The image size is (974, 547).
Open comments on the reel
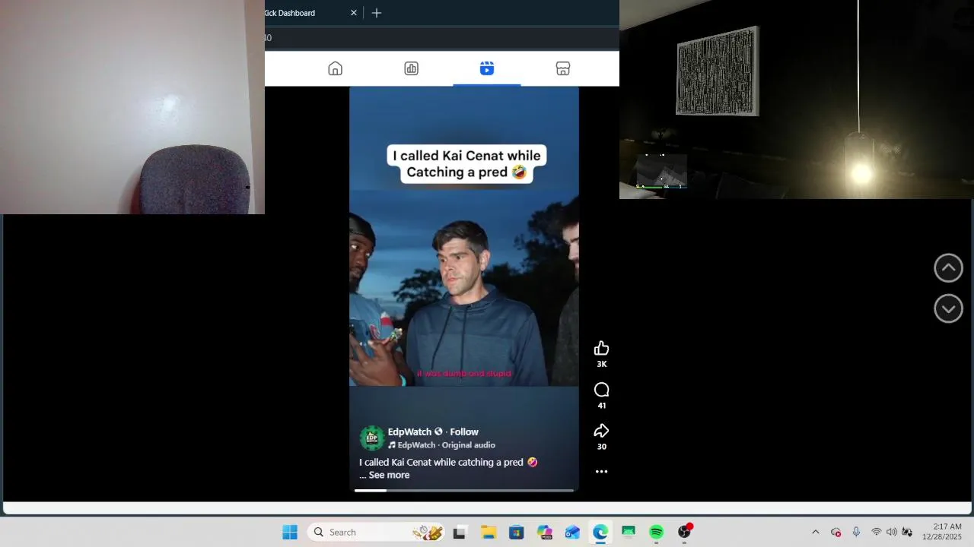(601, 390)
